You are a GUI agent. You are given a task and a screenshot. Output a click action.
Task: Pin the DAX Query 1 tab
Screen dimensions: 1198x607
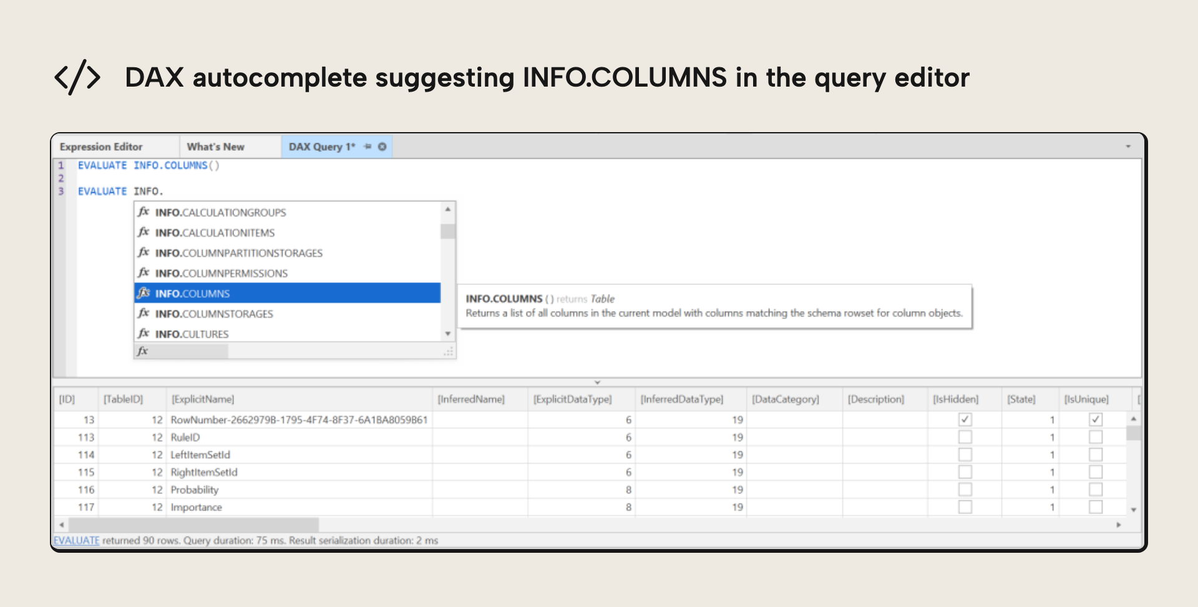pos(368,146)
